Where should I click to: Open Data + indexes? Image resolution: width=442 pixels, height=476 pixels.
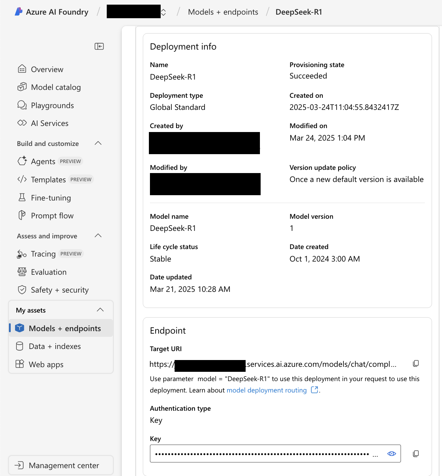click(55, 346)
